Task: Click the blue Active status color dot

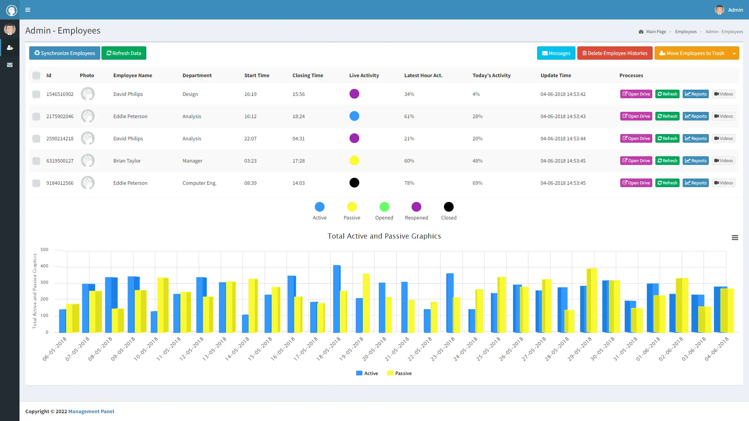Action: 319,207
